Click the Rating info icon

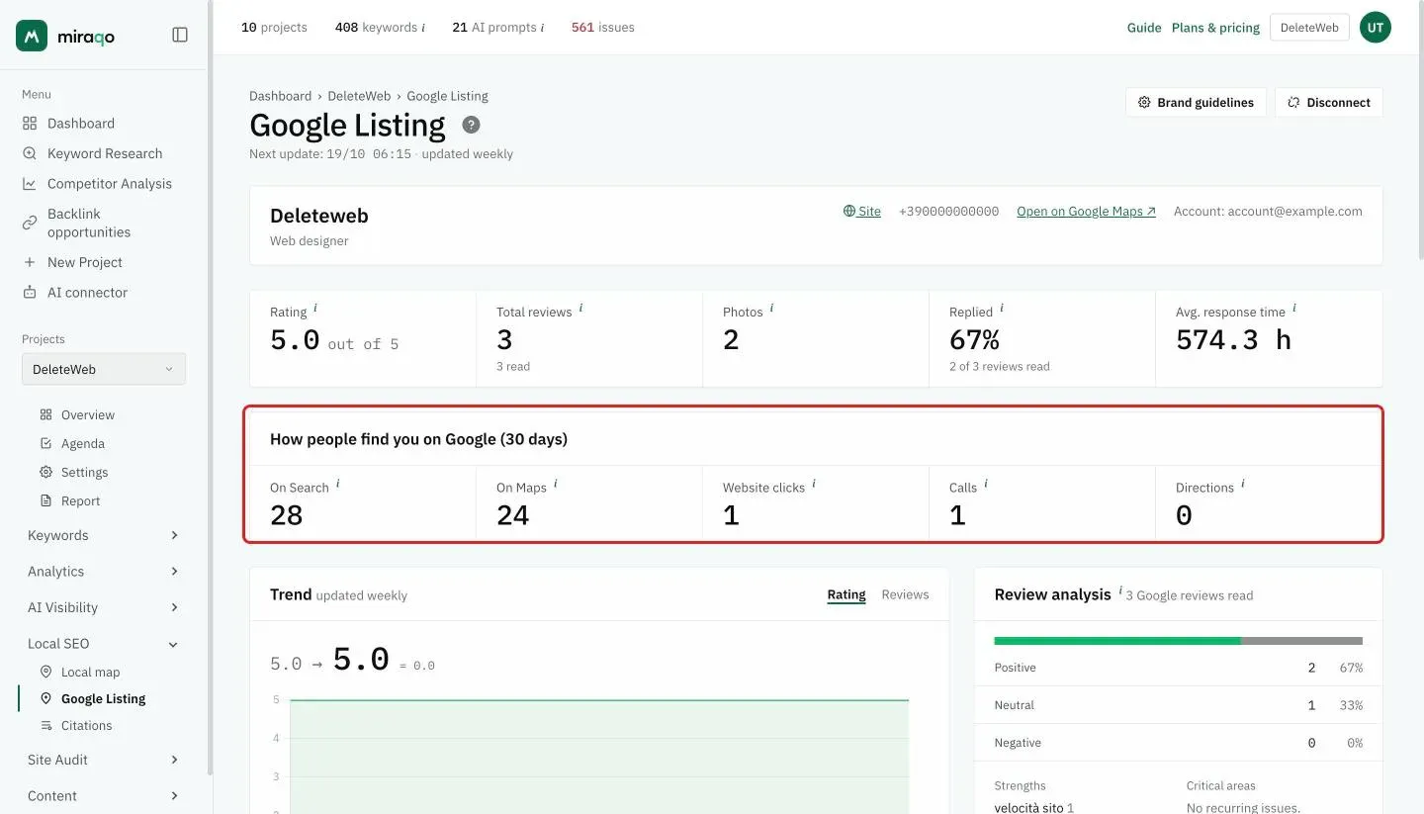(315, 309)
